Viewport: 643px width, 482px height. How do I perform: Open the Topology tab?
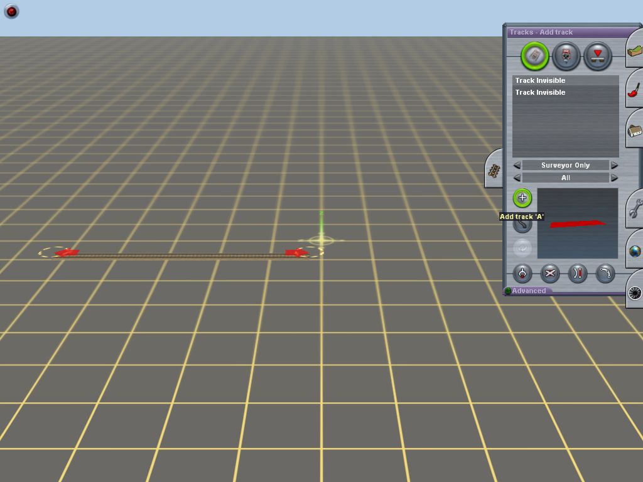[x=635, y=51]
